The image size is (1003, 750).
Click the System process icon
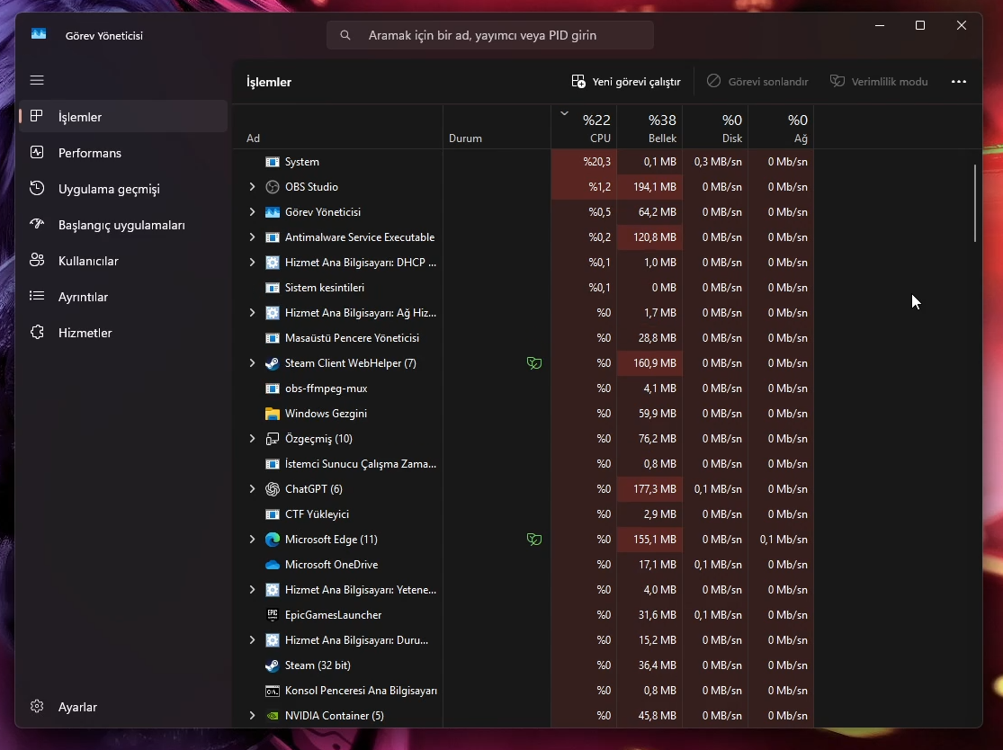point(273,162)
